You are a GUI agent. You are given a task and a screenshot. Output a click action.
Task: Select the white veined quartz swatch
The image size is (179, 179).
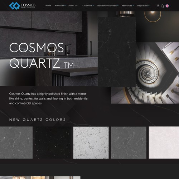point(91,142)
